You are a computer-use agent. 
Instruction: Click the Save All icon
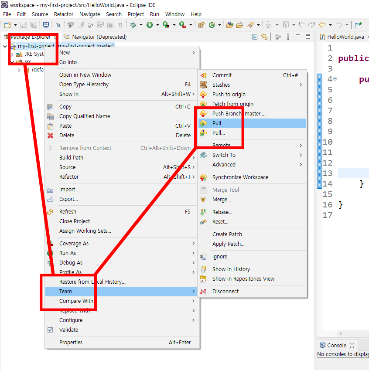[34, 25]
